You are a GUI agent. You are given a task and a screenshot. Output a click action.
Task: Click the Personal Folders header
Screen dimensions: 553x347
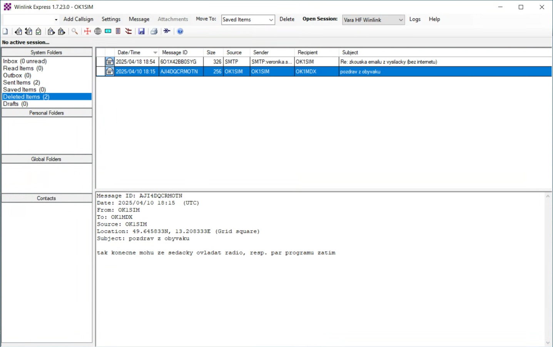click(x=47, y=113)
